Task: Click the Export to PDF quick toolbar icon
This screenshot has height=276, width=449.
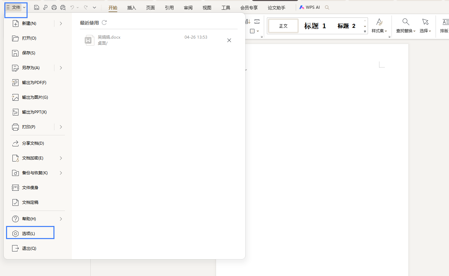Action: pyautogui.click(x=45, y=7)
